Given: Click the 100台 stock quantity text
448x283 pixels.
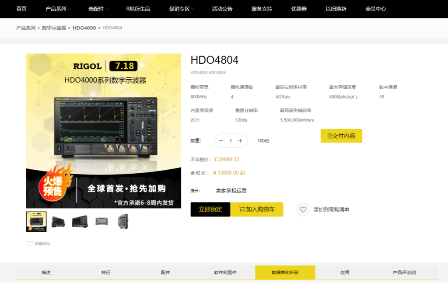Looking at the screenshot, I should [x=263, y=141].
